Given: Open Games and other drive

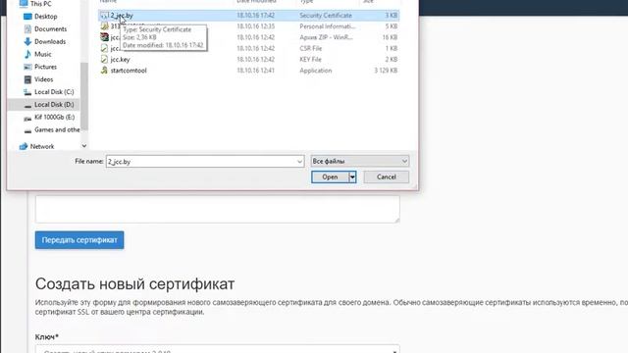Looking at the screenshot, I should coord(57,129).
